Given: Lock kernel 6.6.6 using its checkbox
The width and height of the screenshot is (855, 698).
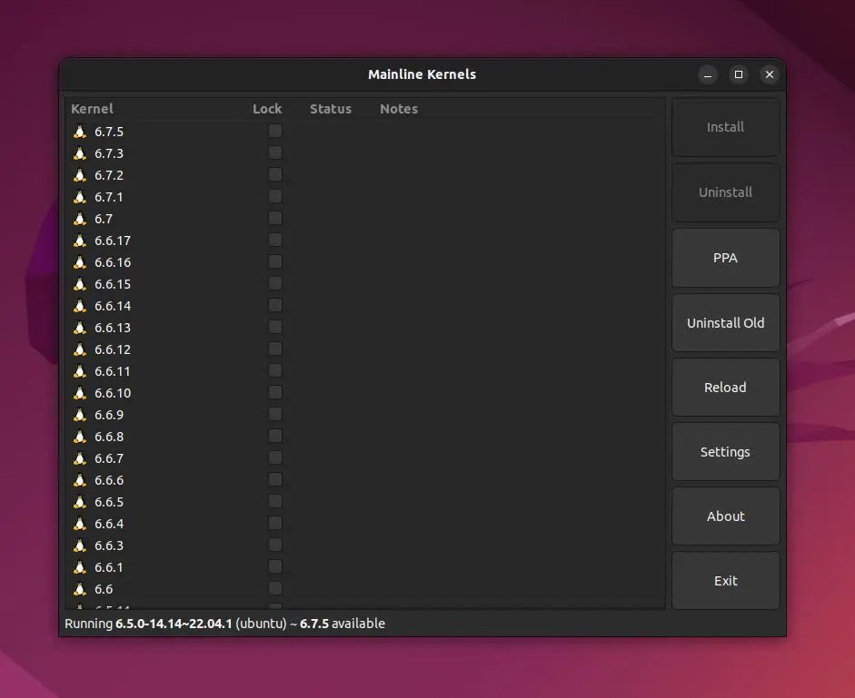Looking at the screenshot, I should [x=275, y=479].
